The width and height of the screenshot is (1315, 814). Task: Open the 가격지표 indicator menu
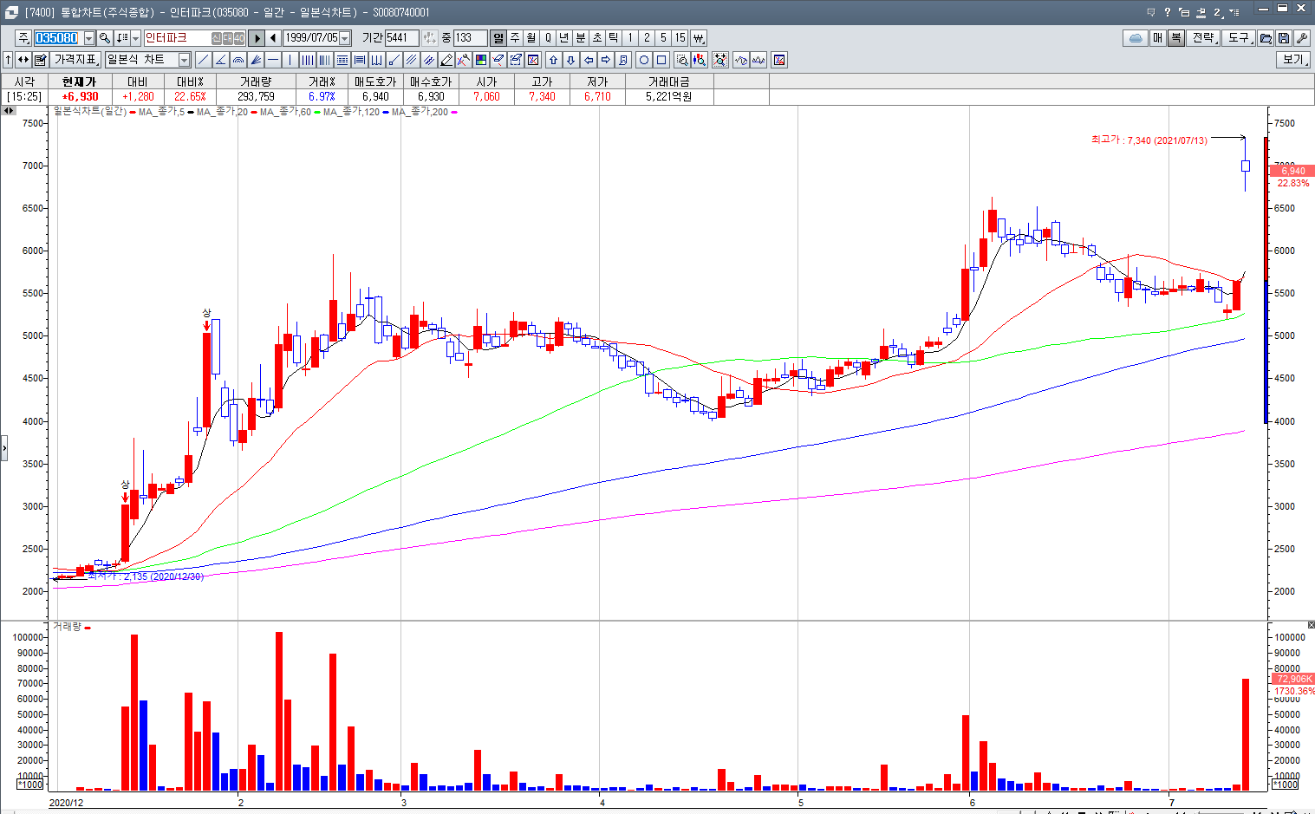click(x=76, y=60)
